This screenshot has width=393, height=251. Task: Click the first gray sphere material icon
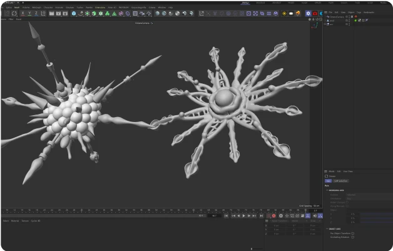pyautogui.click(x=158, y=14)
